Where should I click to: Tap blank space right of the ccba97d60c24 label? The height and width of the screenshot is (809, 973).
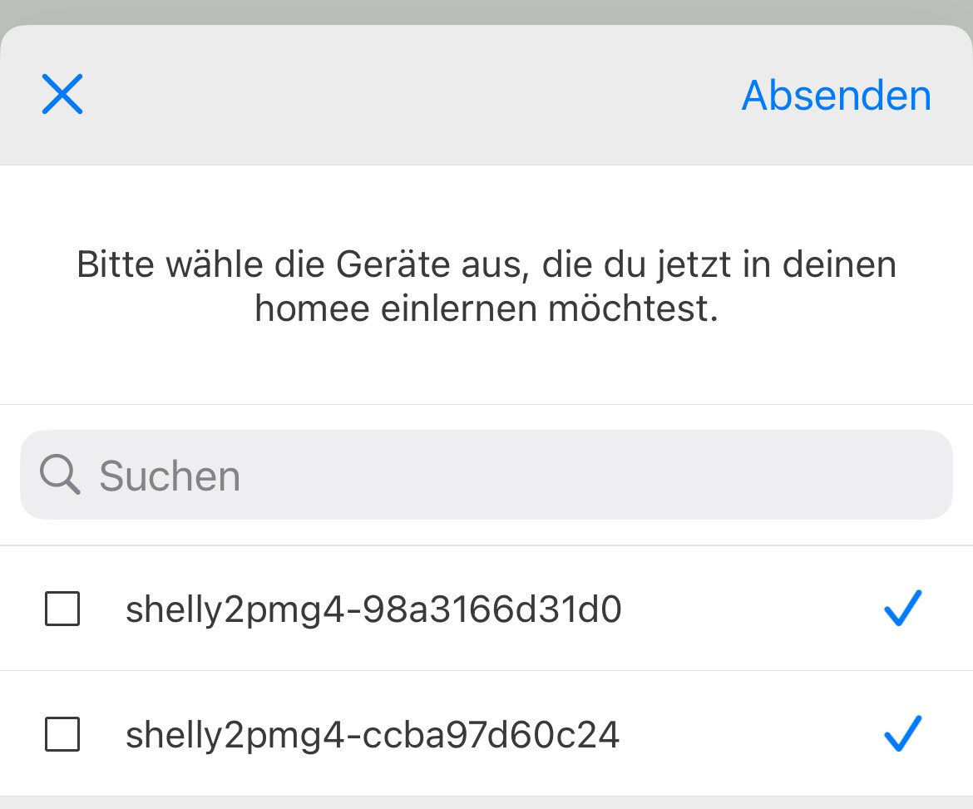pos(748,733)
